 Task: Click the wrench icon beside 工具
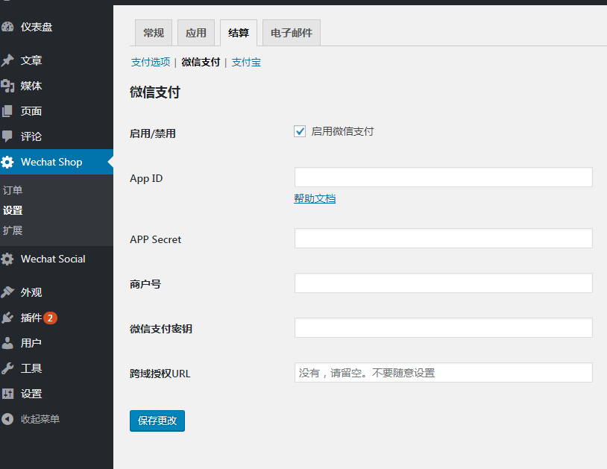7,368
